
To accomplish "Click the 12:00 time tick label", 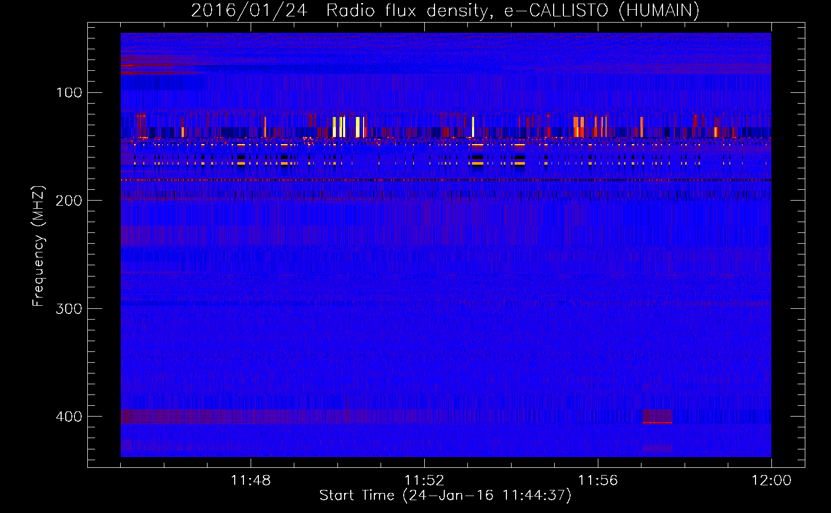I will (x=771, y=481).
